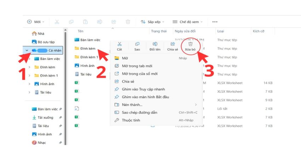Click the toolbar copy icon
Viewport: 301px width, 150px height.
[x=71, y=22]
